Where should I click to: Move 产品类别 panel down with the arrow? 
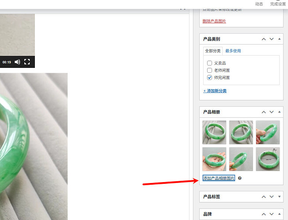[x=272, y=39]
